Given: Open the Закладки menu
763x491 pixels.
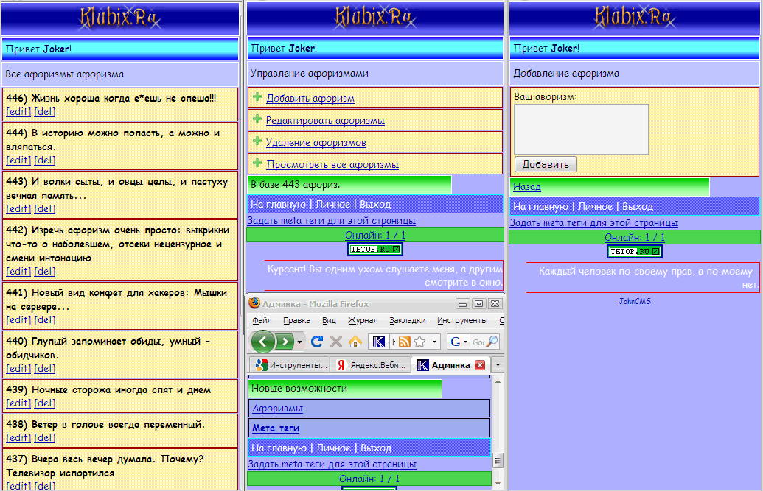Looking at the screenshot, I should [x=408, y=320].
